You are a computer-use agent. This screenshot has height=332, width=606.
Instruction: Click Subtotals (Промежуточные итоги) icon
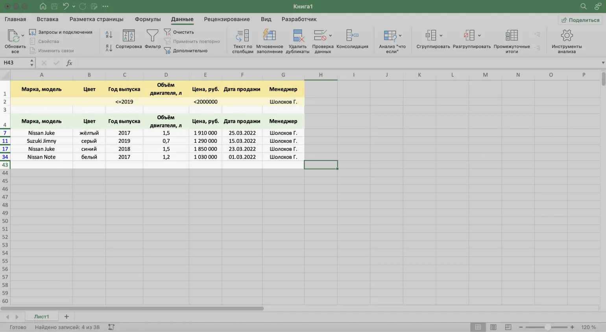[512, 36]
